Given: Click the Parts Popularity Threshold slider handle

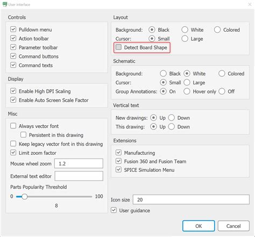Looking at the screenshot, I should click(24, 197).
